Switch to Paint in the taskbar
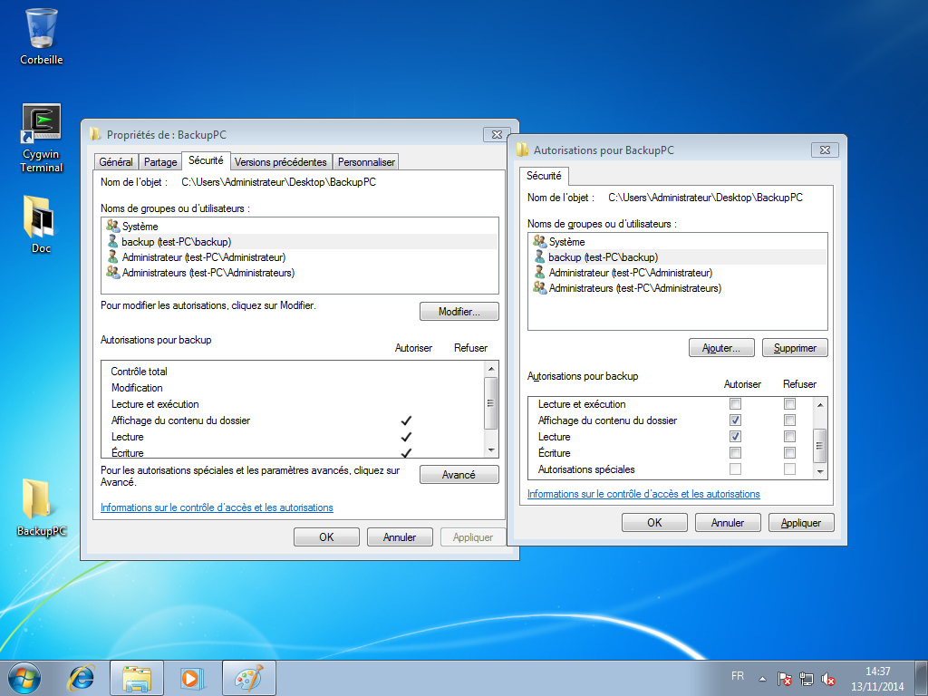Screen dimensions: 928x696 (x=246, y=677)
